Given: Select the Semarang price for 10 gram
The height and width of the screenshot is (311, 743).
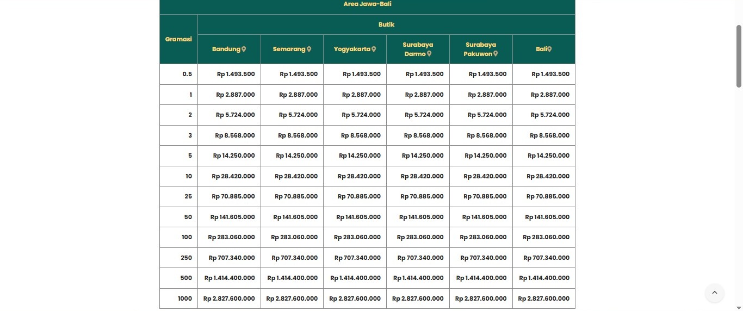Looking at the screenshot, I should click(x=296, y=176).
